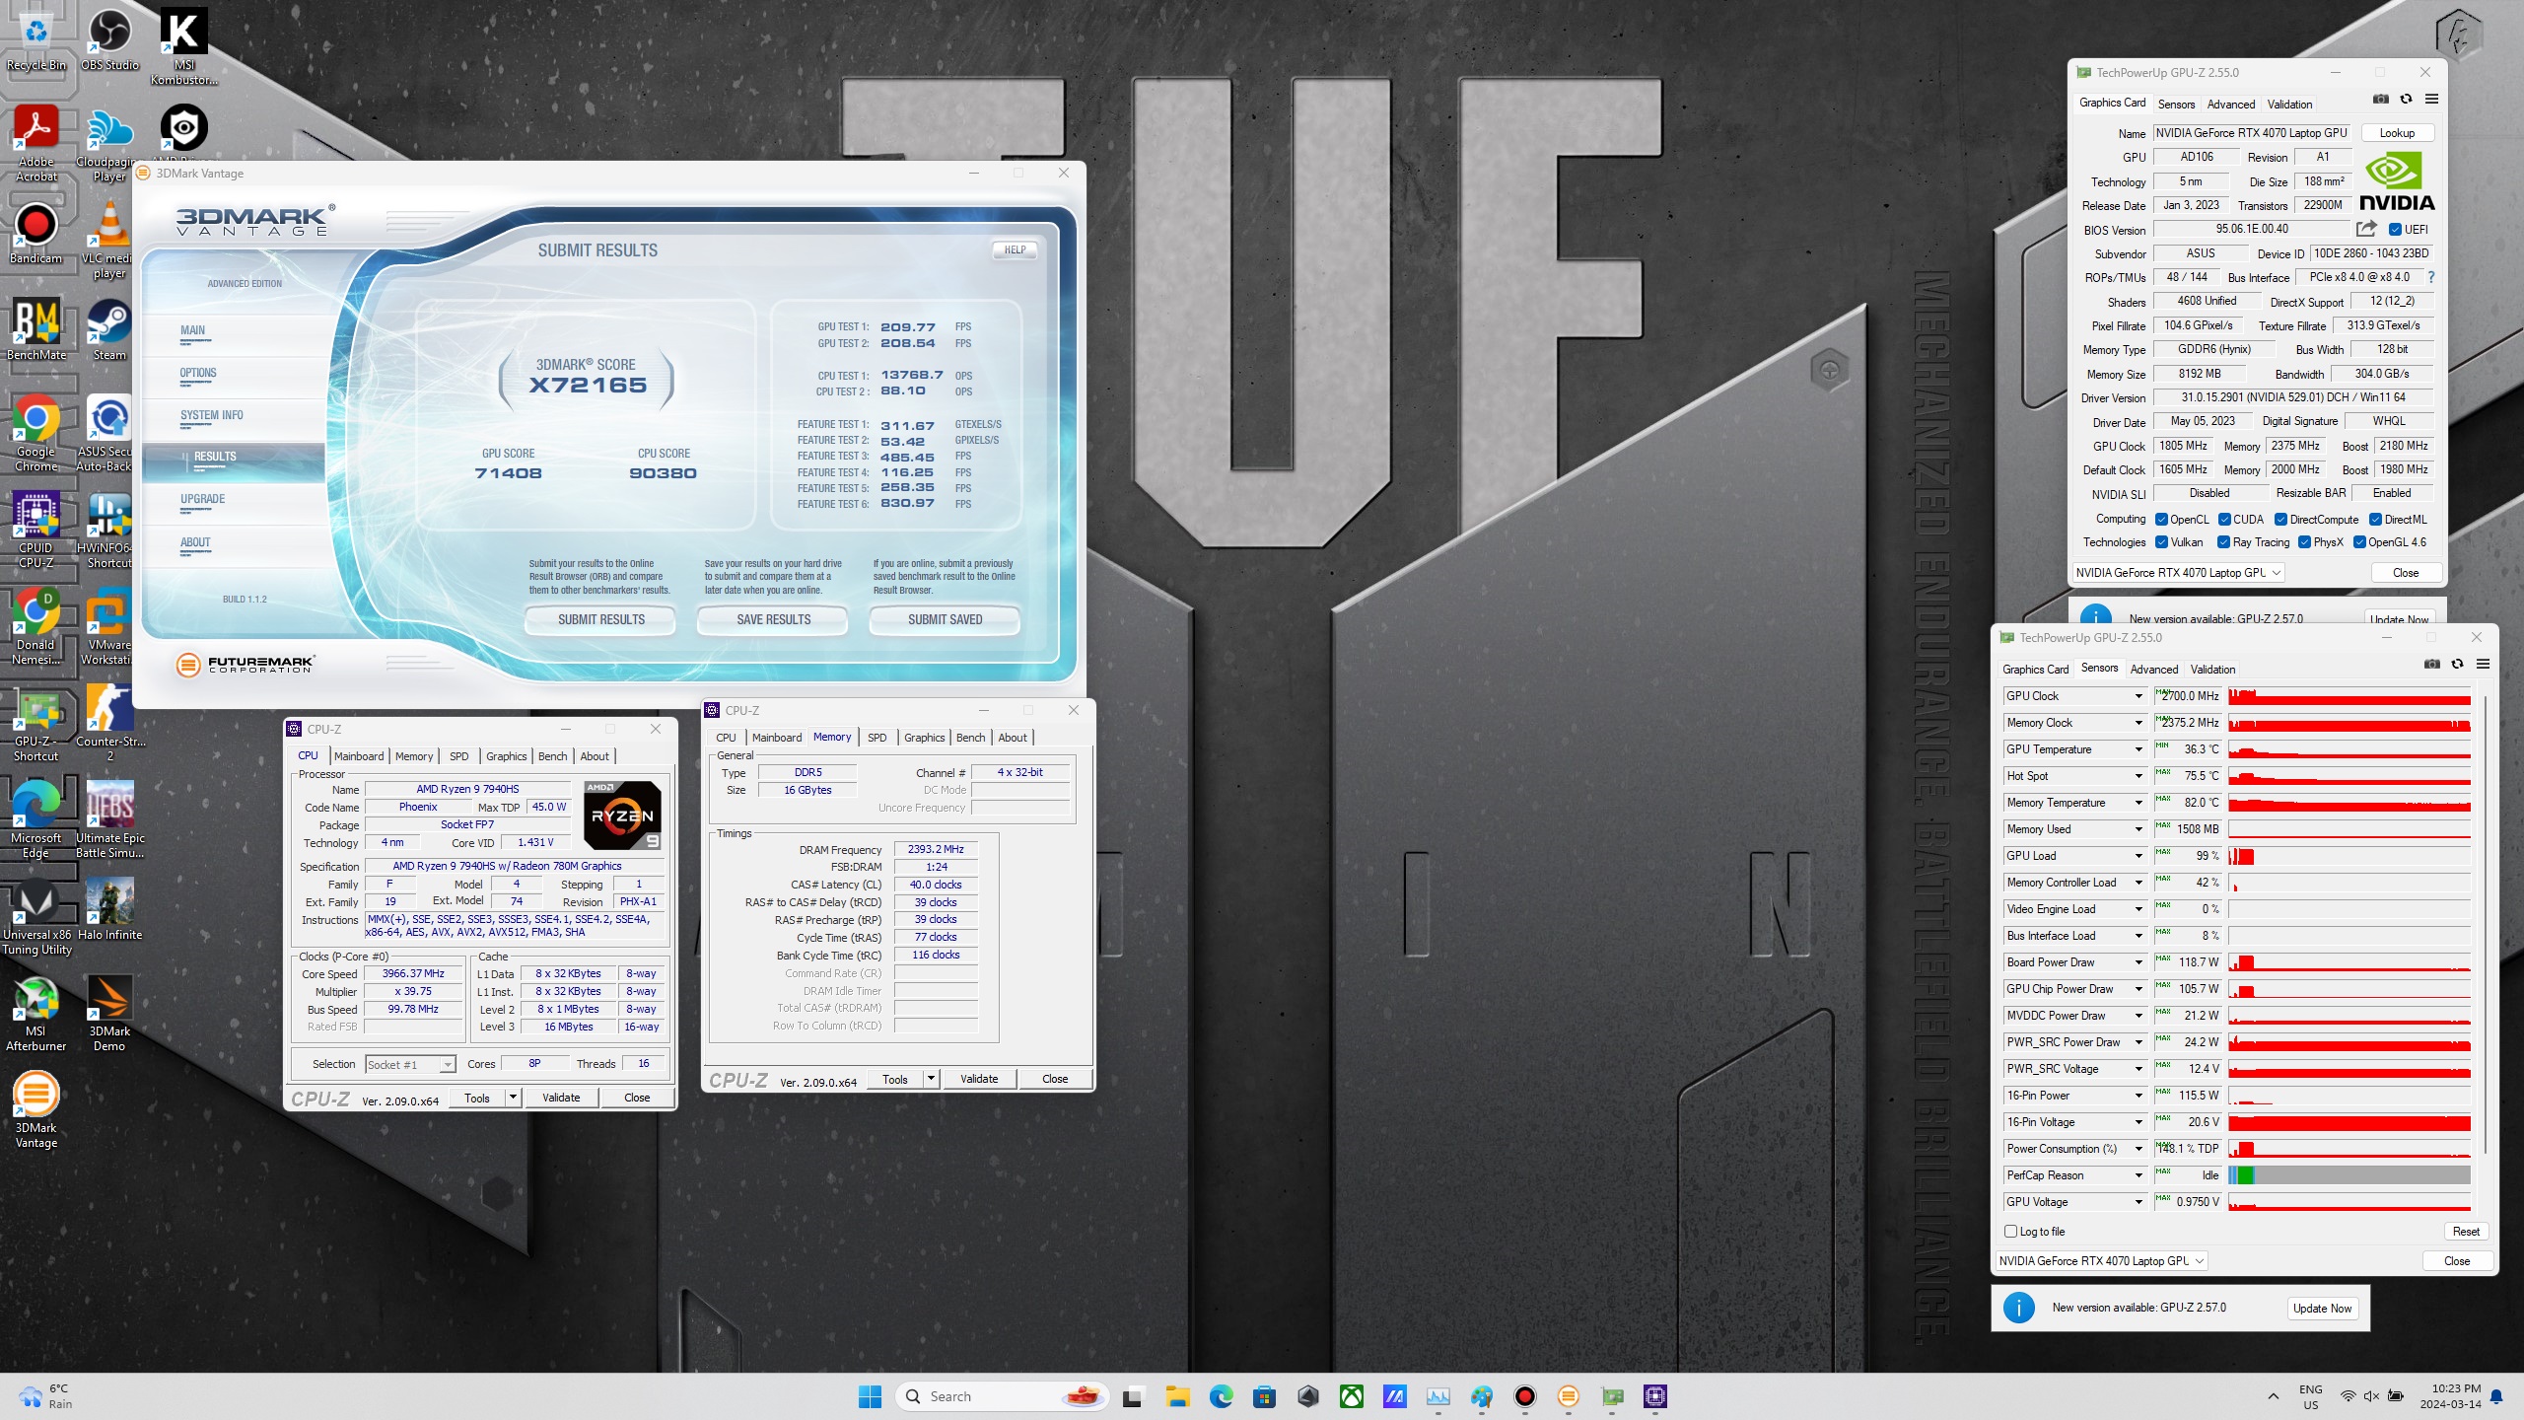This screenshot has width=2524, height=1420.
Task: Click Update Now in bottom GPU-Z notification
Action: pyautogui.click(x=2322, y=1309)
